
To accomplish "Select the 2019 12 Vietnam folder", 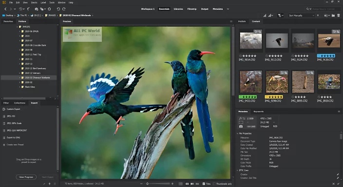I will (x=33, y=73).
